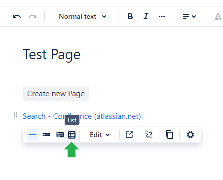Open the text alignment dropdown
Screen dimensions: 223x180
click(x=189, y=16)
